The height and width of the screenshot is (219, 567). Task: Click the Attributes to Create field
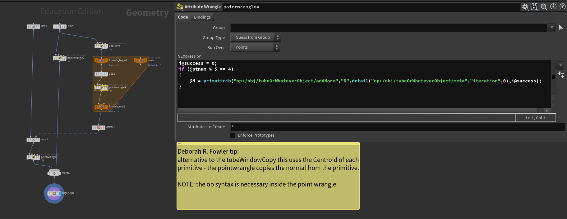(397, 127)
